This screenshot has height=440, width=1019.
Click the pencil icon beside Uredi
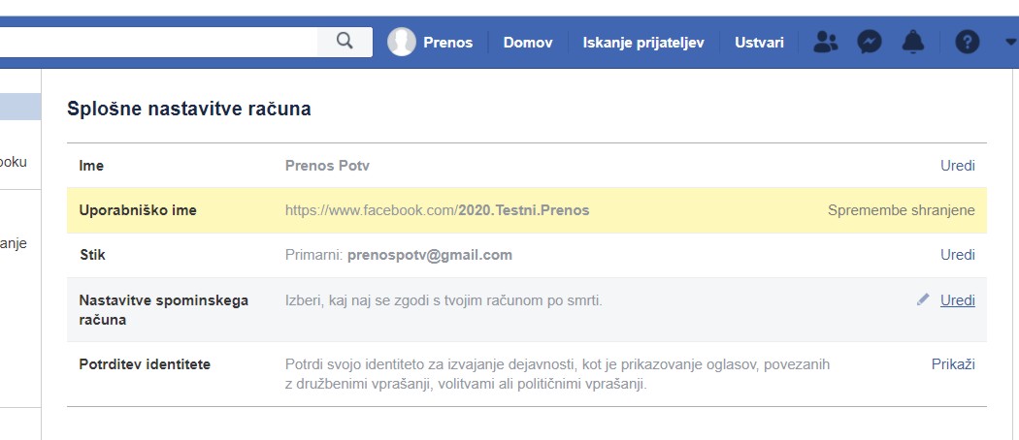923,300
